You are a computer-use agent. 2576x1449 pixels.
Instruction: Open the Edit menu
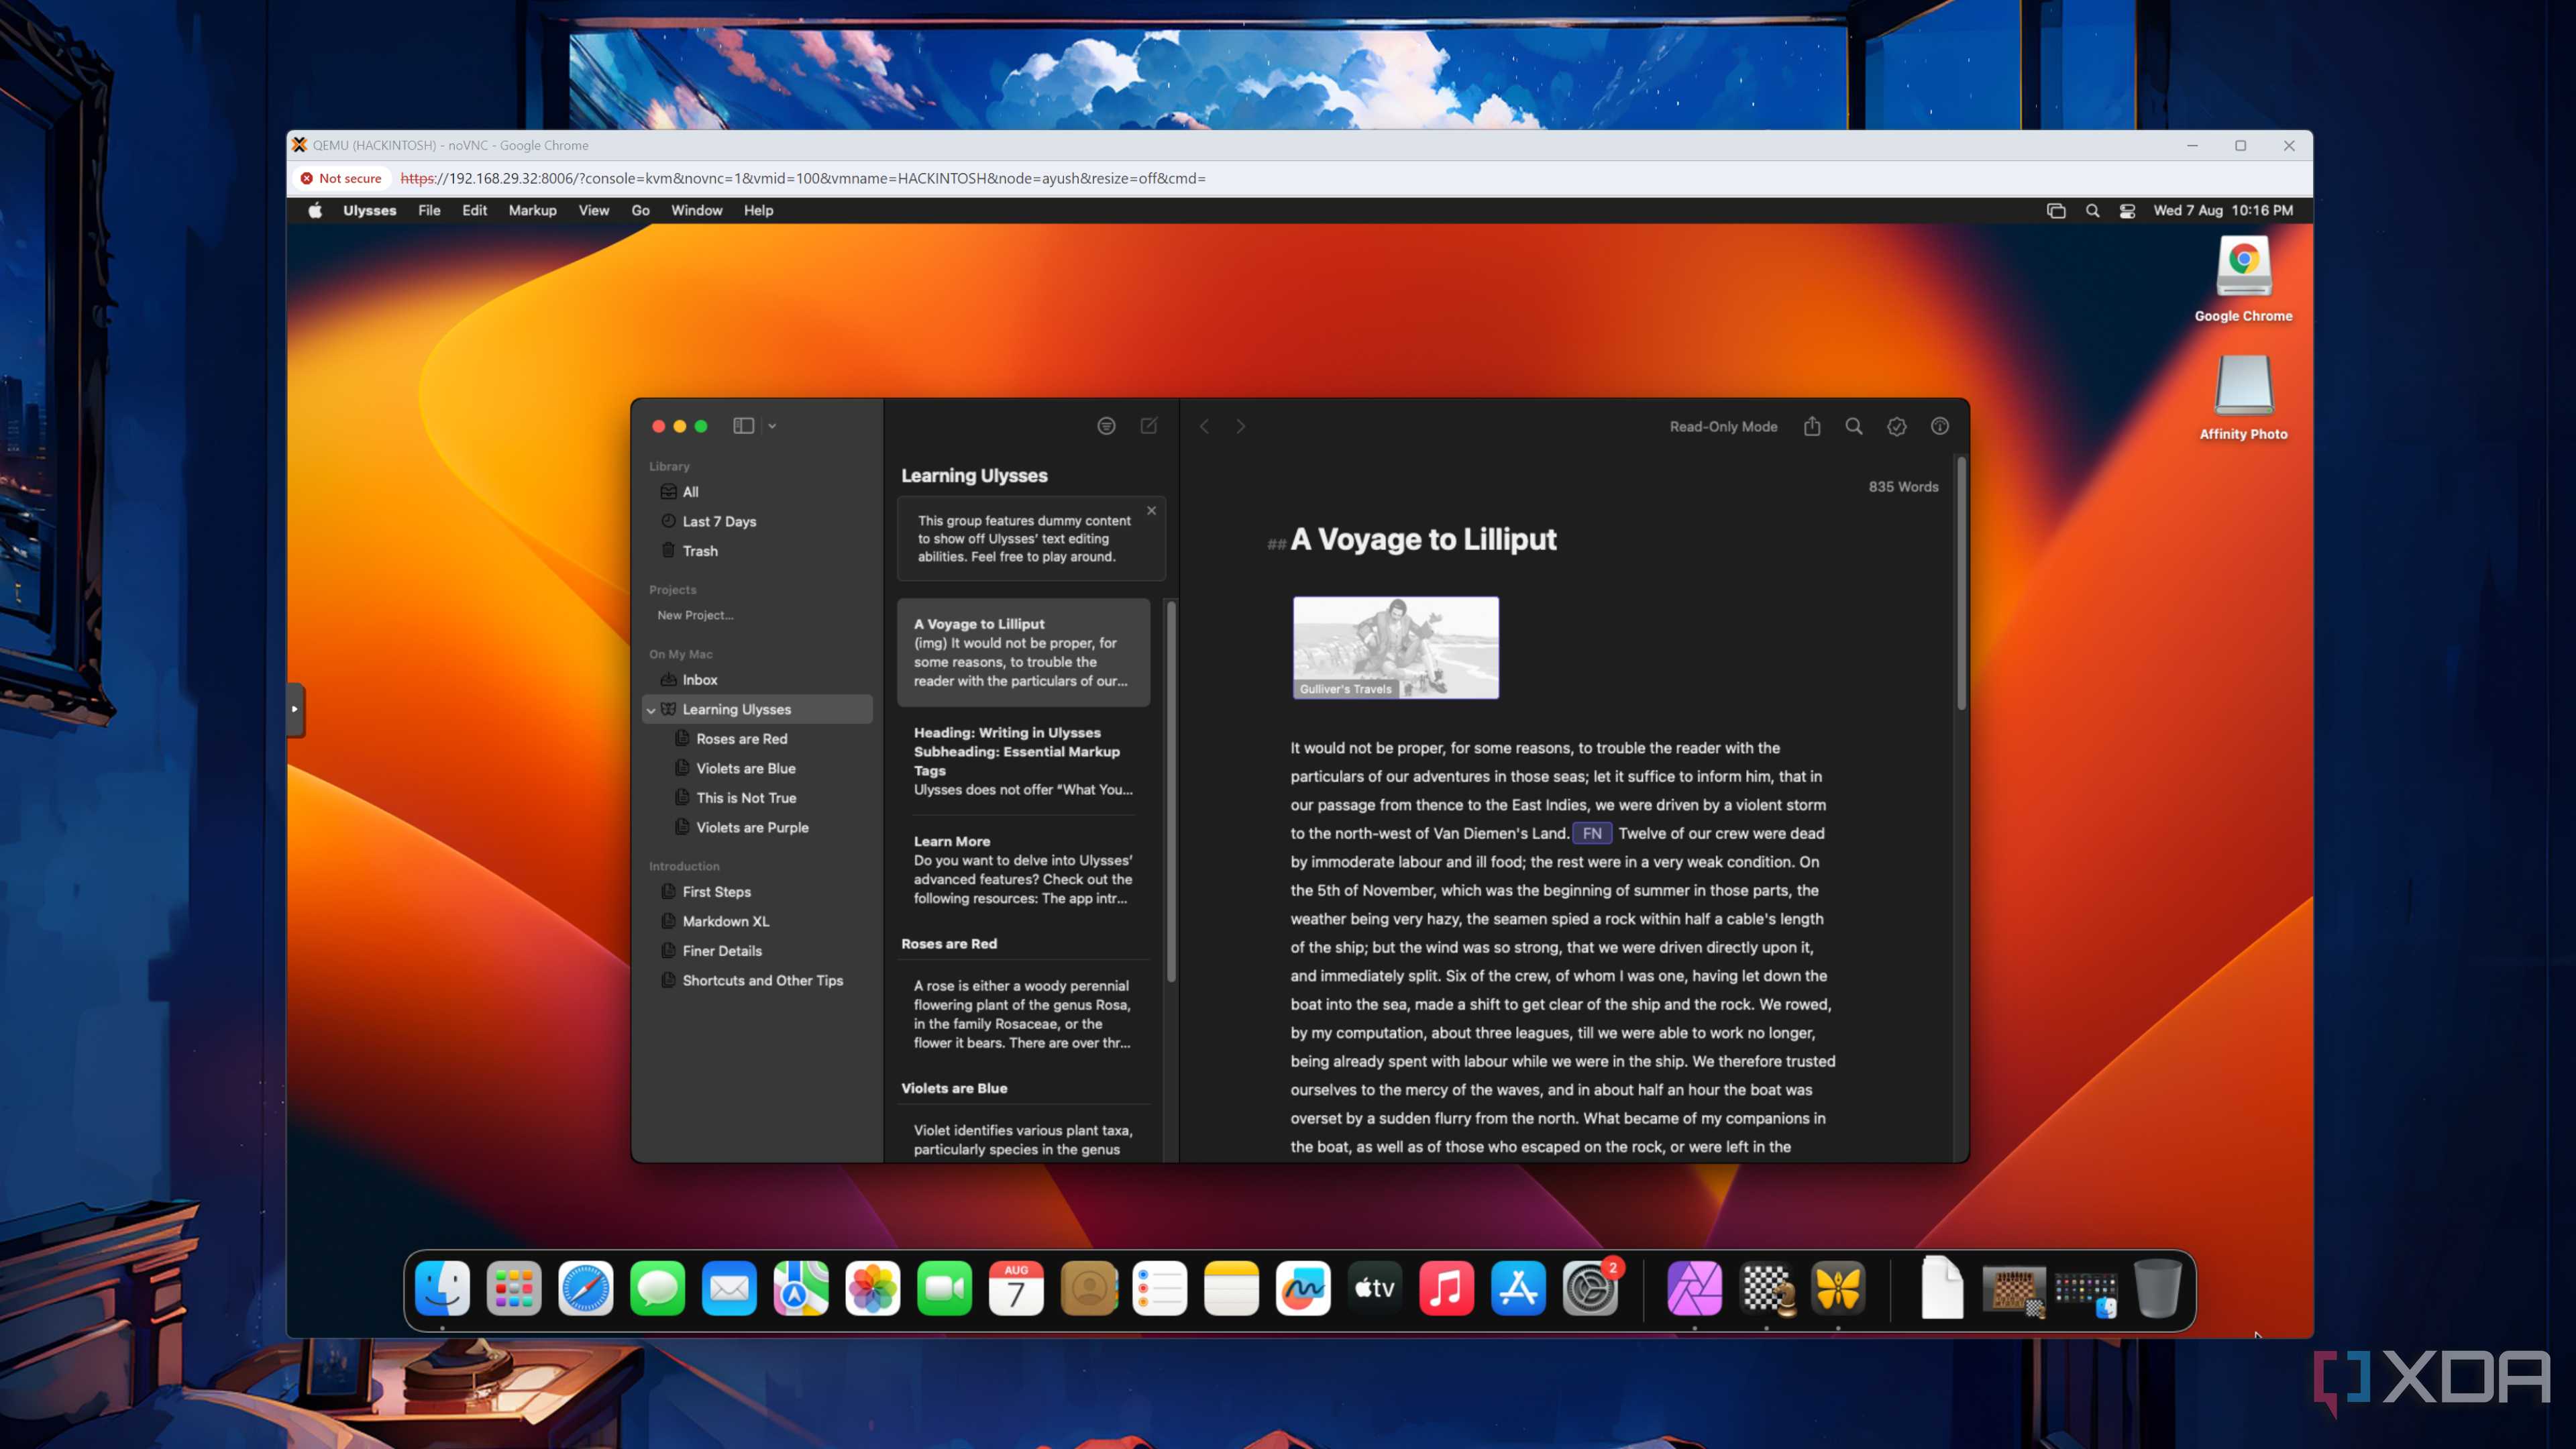(x=474, y=210)
